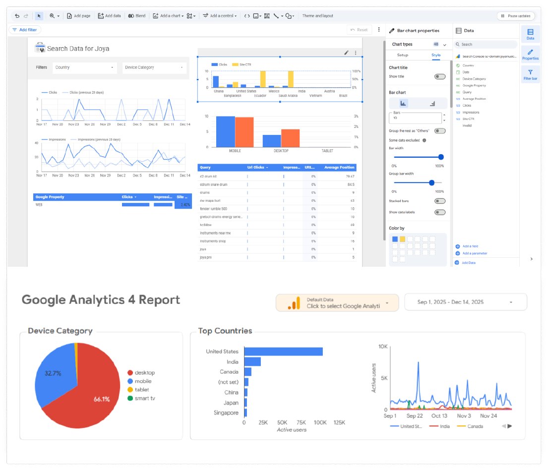Screen dimensions: 548x471
Task: Click the next legend page arrow on line chart
Action: click(510, 426)
